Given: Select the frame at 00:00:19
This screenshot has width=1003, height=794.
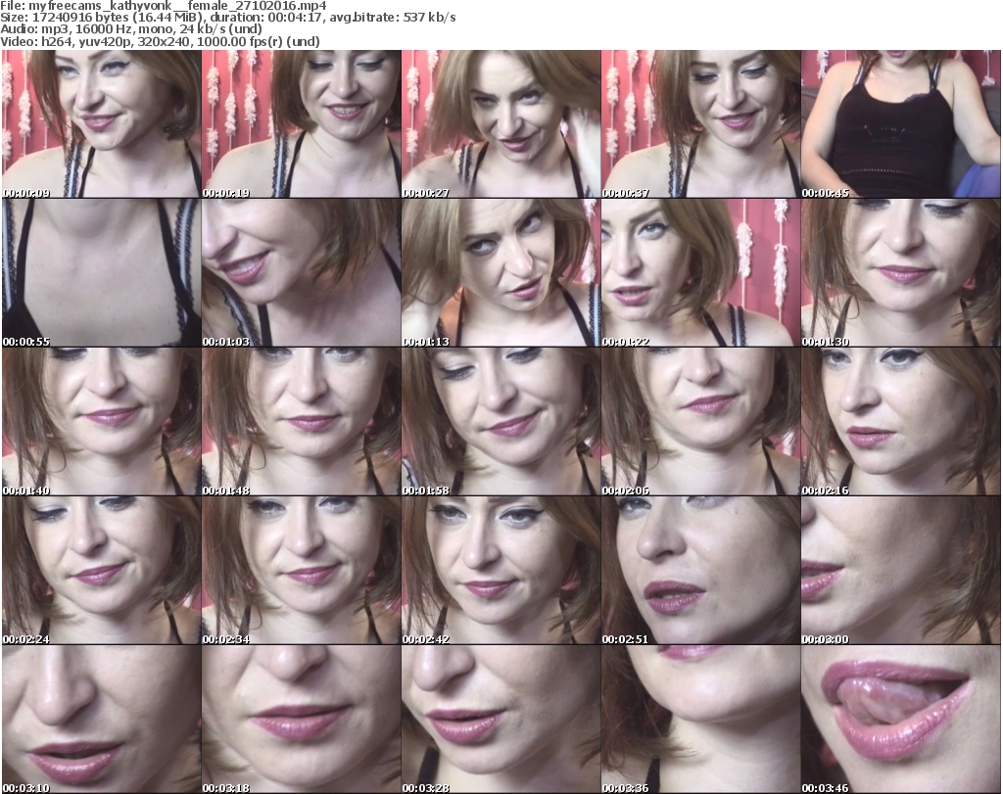Looking at the screenshot, I should pos(301,124).
